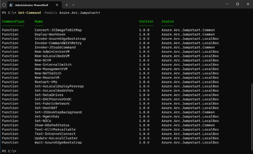Image resolution: width=253 pixels, height=154 pixels.
Task: Click New-ManagementVM function name
Action: click(51, 69)
